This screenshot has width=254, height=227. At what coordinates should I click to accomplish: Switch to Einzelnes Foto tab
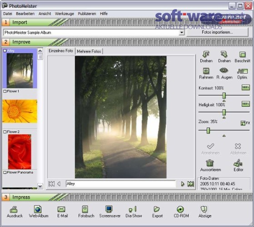pos(61,51)
